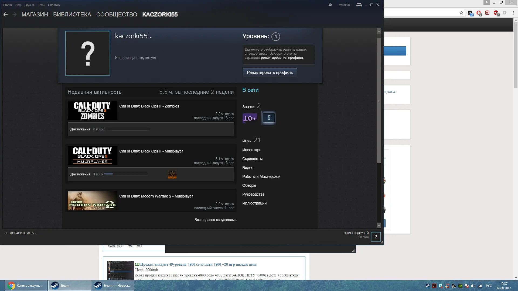This screenshot has width=518, height=291.
Task: Open KACZORKI55 profile tab
Action: [160, 15]
